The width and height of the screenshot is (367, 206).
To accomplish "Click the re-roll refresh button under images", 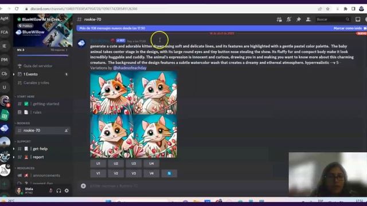I will click(169, 173).
